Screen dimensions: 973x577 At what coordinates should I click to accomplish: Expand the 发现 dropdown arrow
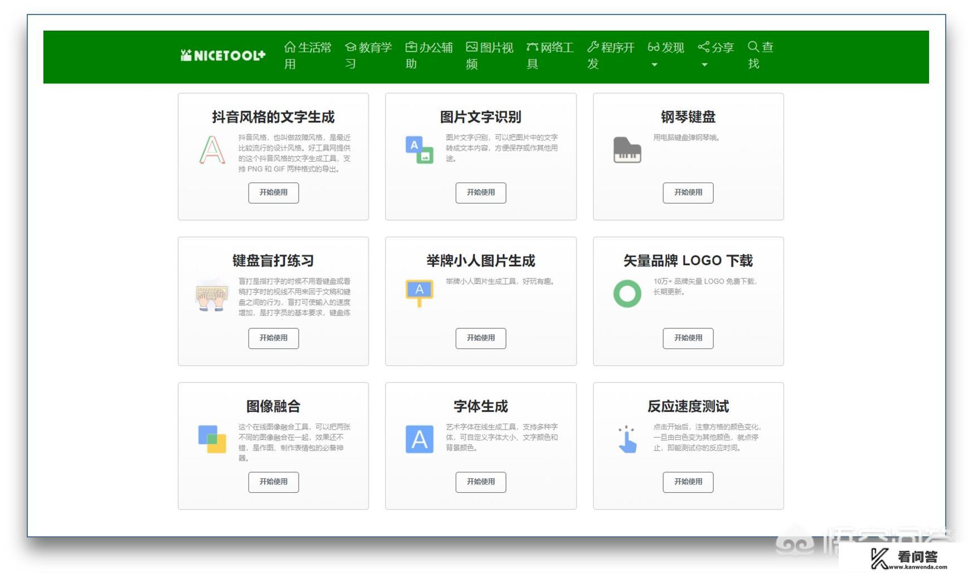[655, 65]
